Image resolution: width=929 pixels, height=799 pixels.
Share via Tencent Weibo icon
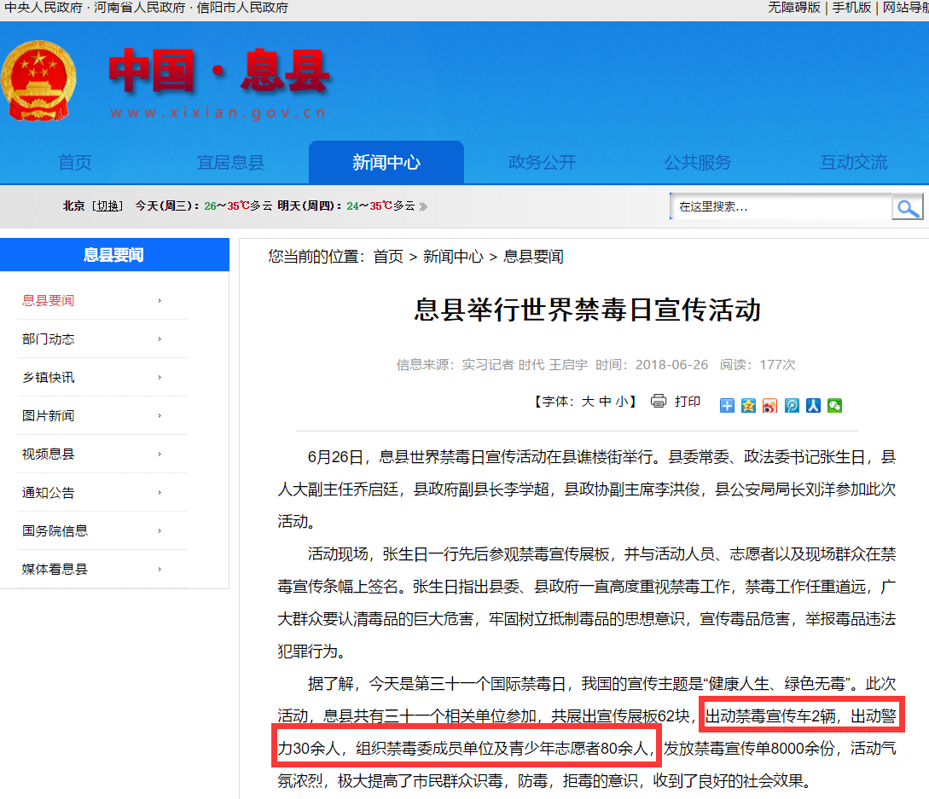click(792, 406)
